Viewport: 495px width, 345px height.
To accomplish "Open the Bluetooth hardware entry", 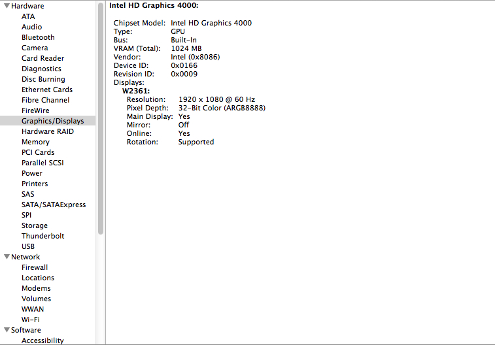I will tap(38, 37).
